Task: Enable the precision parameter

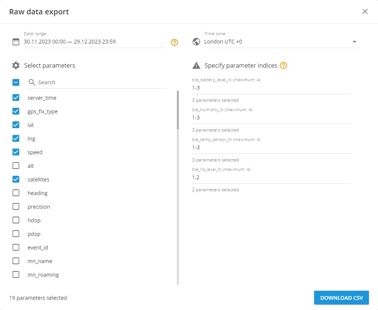Action: [x=15, y=206]
